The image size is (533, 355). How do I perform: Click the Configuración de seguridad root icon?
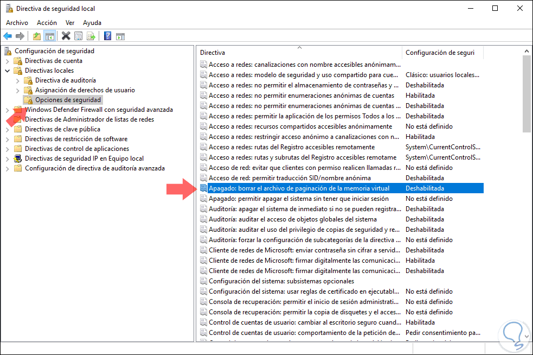click(8, 51)
